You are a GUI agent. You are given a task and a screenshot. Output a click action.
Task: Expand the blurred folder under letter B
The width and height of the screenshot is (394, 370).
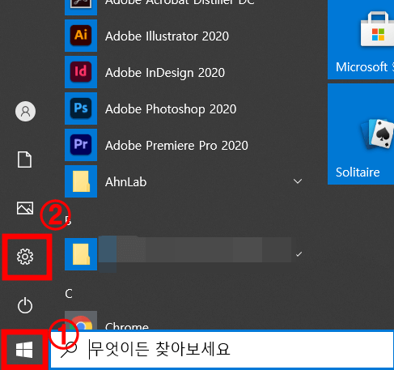coord(299,254)
